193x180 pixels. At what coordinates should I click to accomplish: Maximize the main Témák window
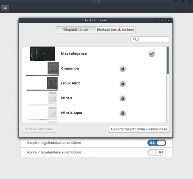pyautogui.click(x=183, y=2)
